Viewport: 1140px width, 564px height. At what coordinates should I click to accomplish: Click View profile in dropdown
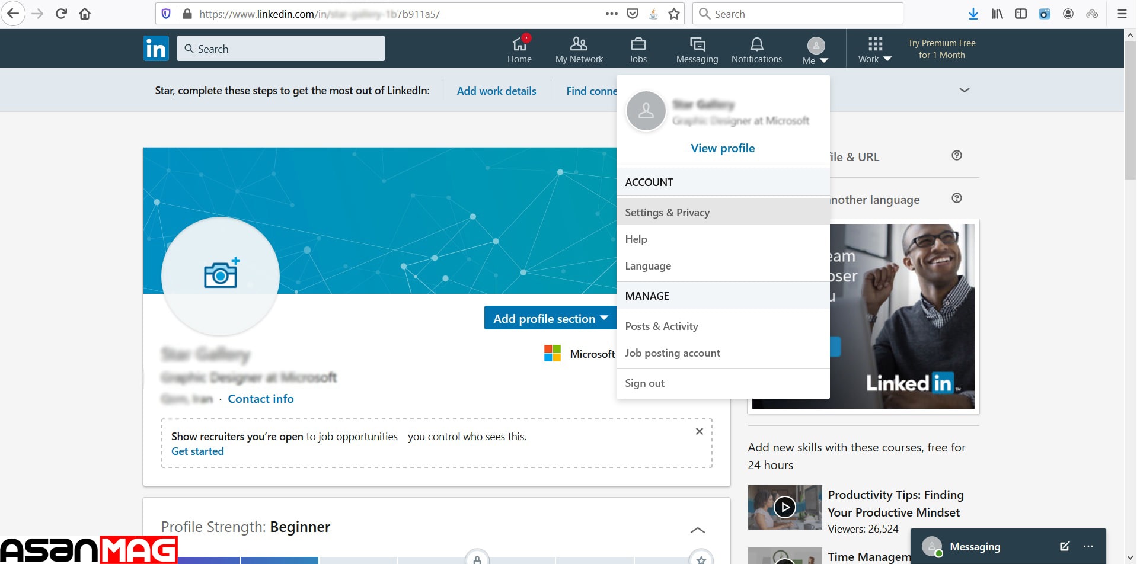[723, 148]
